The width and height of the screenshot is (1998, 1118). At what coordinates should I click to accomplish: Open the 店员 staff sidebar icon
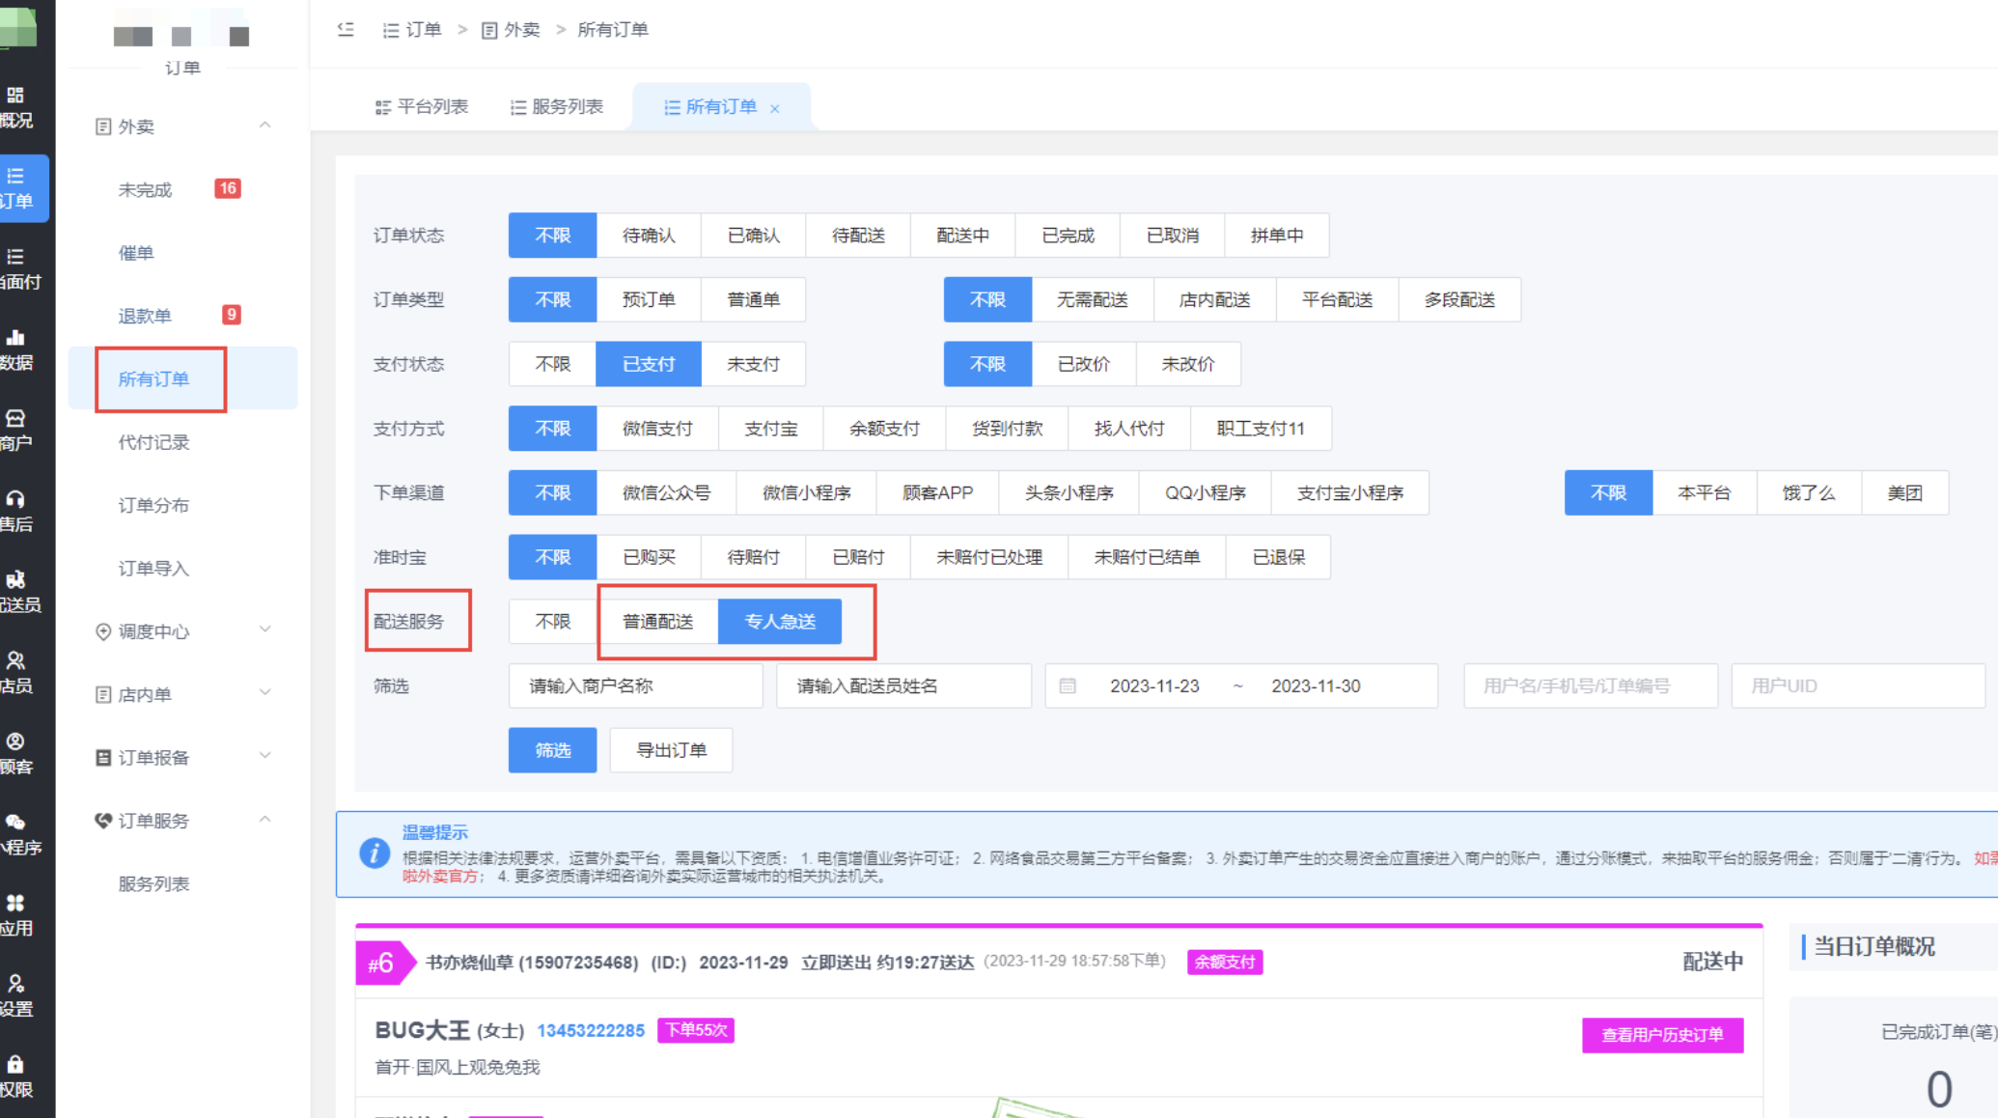tap(15, 660)
